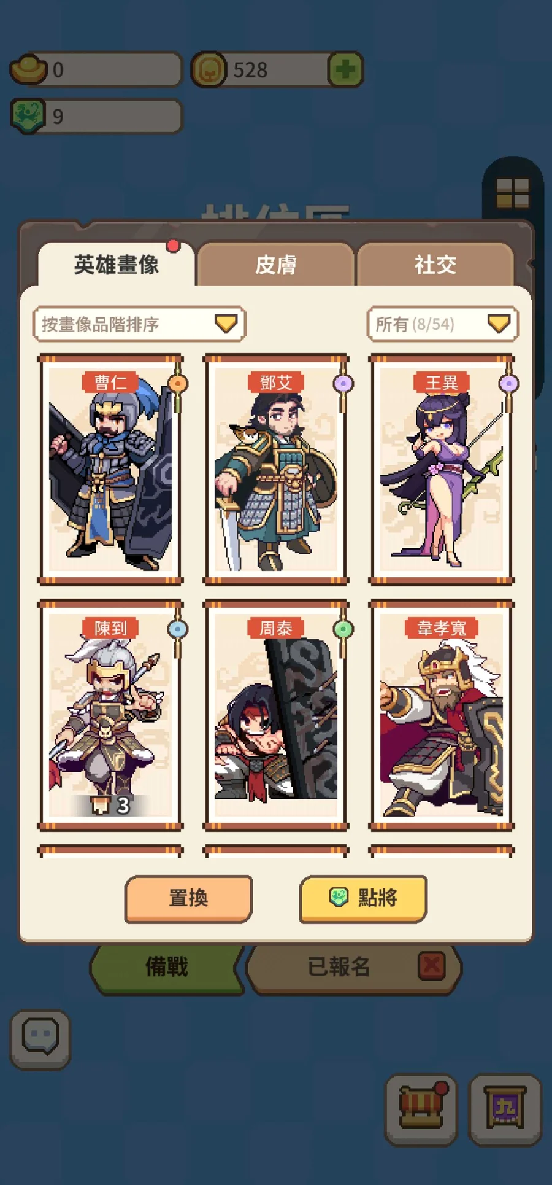Tap the green jade token icon
The image size is (552, 1185).
(x=28, y=115)
